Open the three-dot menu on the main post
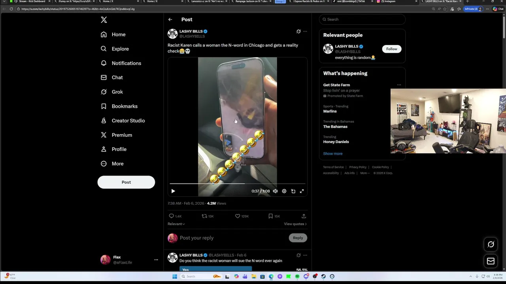506x284 pixels. pos(305,31)
